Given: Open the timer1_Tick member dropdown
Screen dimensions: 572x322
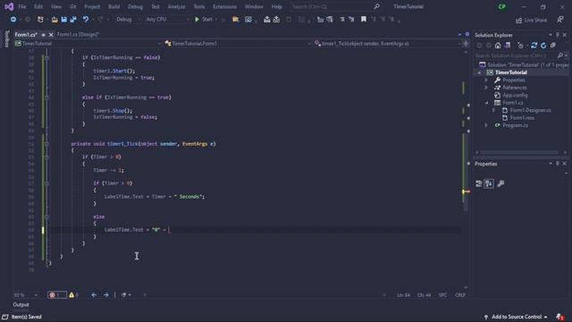Looking at the screenshot, I should (387, 44).
